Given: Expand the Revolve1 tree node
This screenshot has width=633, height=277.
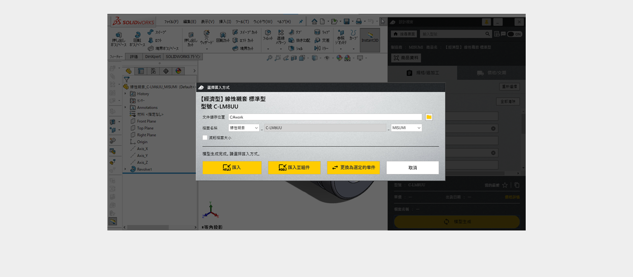Looking at the screenshot, I should coord(125,169).
